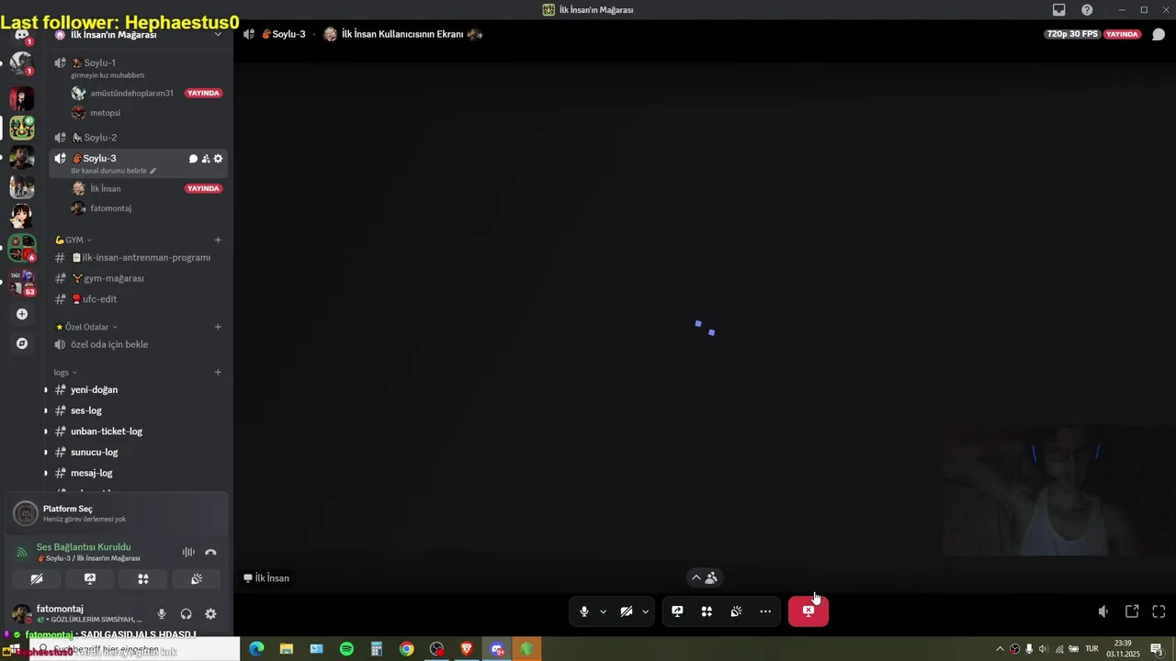
Task: Open Discover servers compass icon
Action: (x=22, y=343)
